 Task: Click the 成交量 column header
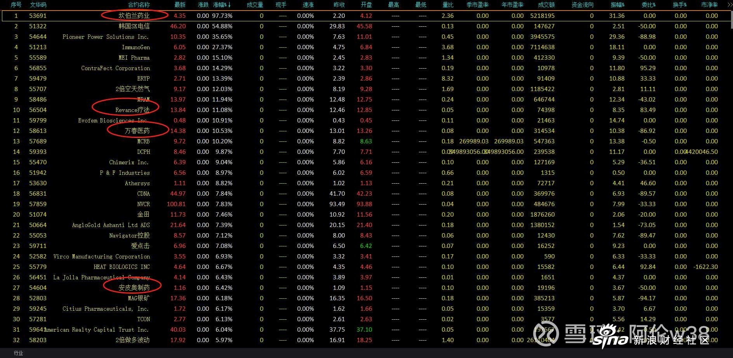255,5
